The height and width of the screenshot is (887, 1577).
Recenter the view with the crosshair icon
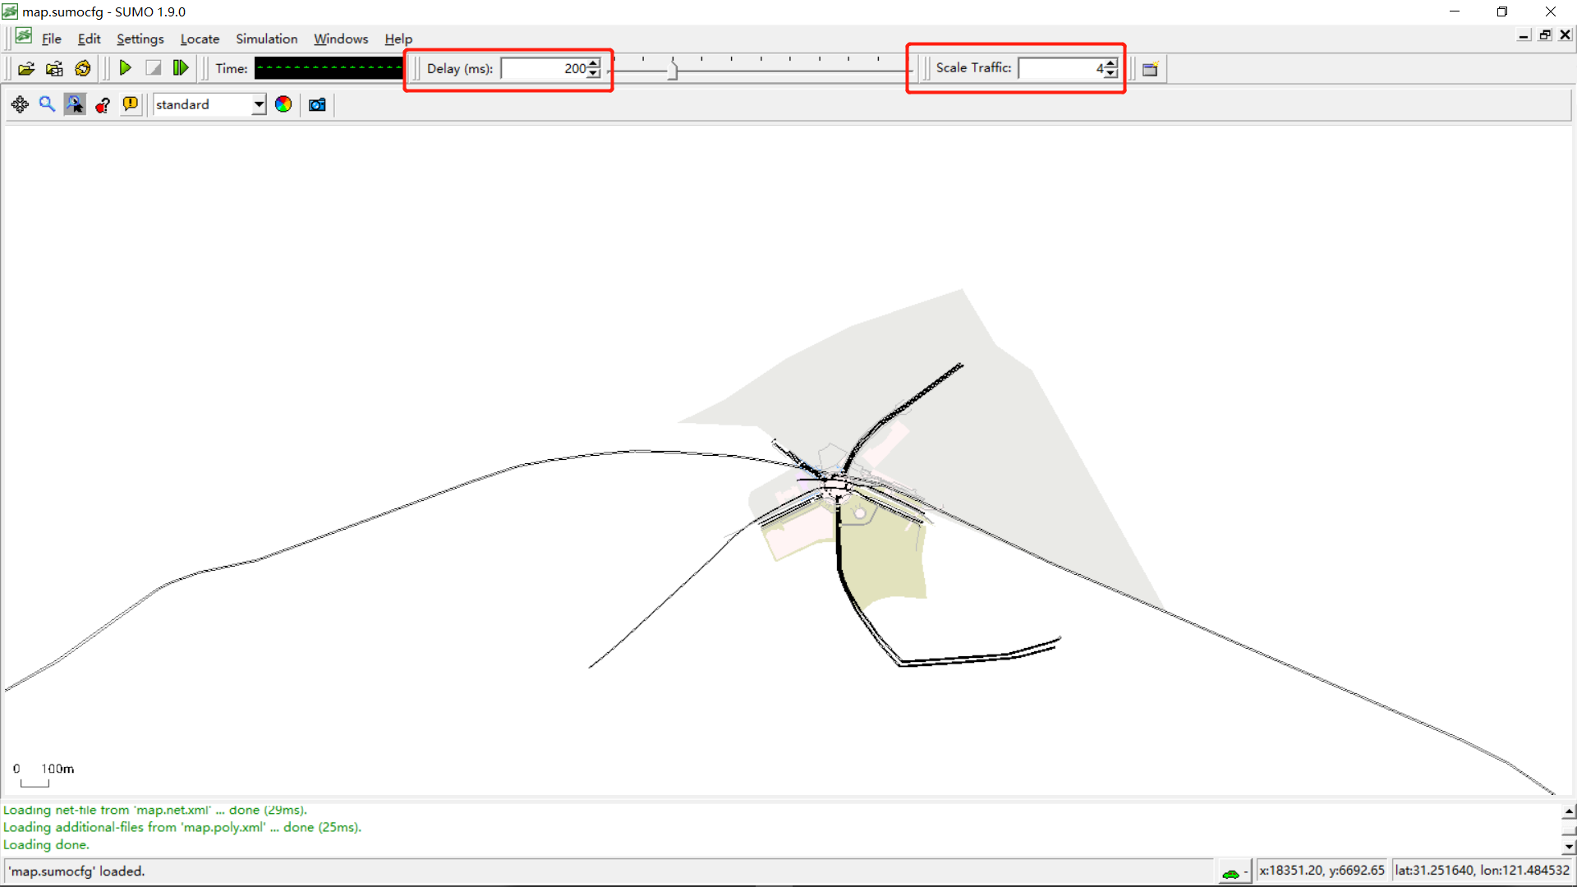(20, 104)
